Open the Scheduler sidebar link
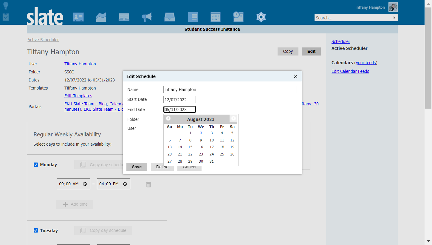This screenshot has height=245, width=432. (x=341, y=41)
